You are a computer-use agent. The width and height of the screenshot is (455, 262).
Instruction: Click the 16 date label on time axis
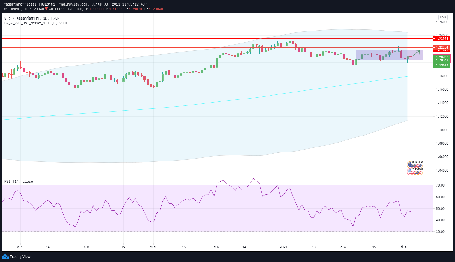[x=184, y=247]
